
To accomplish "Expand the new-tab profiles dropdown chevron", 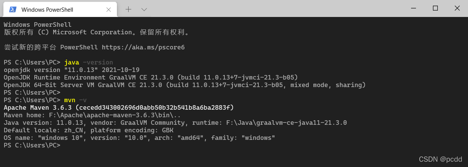I will (x=144, y=9).
